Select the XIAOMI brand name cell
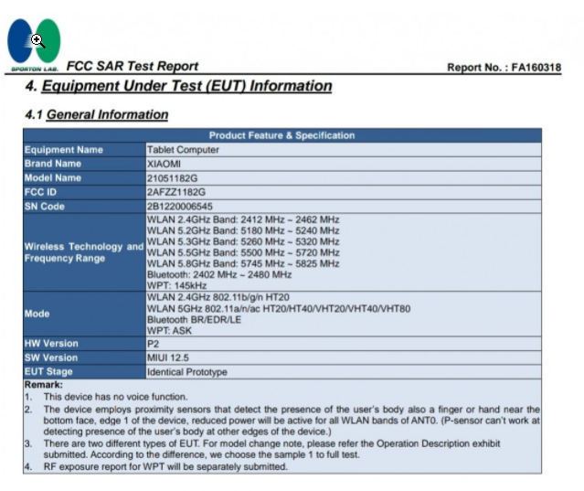The height and width of the screenshot is (491, 584). pyautogui.click(x=344, y=164)
